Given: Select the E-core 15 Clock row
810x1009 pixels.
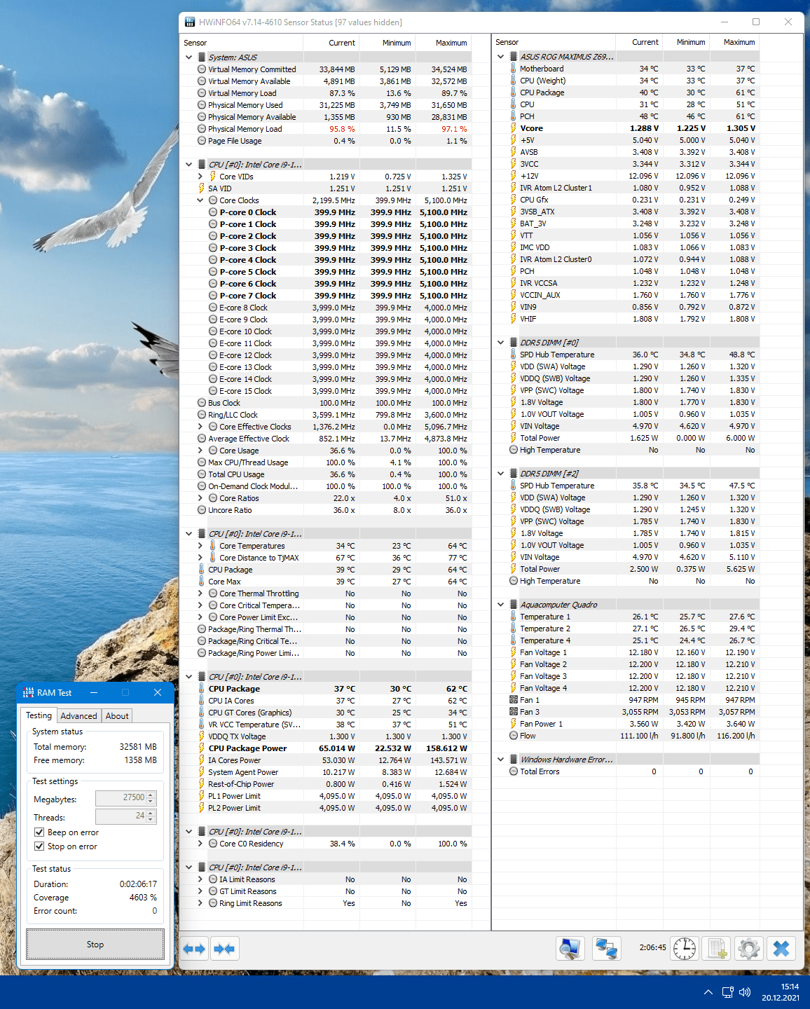Looking at the screenshot, I should click(x=326, y=391).
